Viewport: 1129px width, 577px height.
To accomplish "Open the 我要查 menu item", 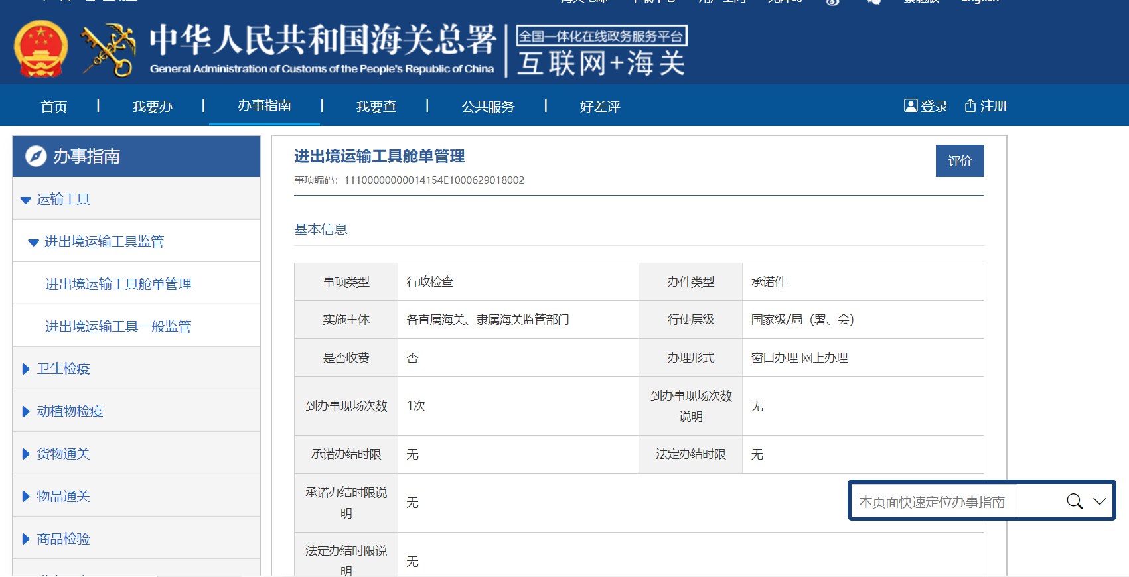I will (x=376, y=107).
